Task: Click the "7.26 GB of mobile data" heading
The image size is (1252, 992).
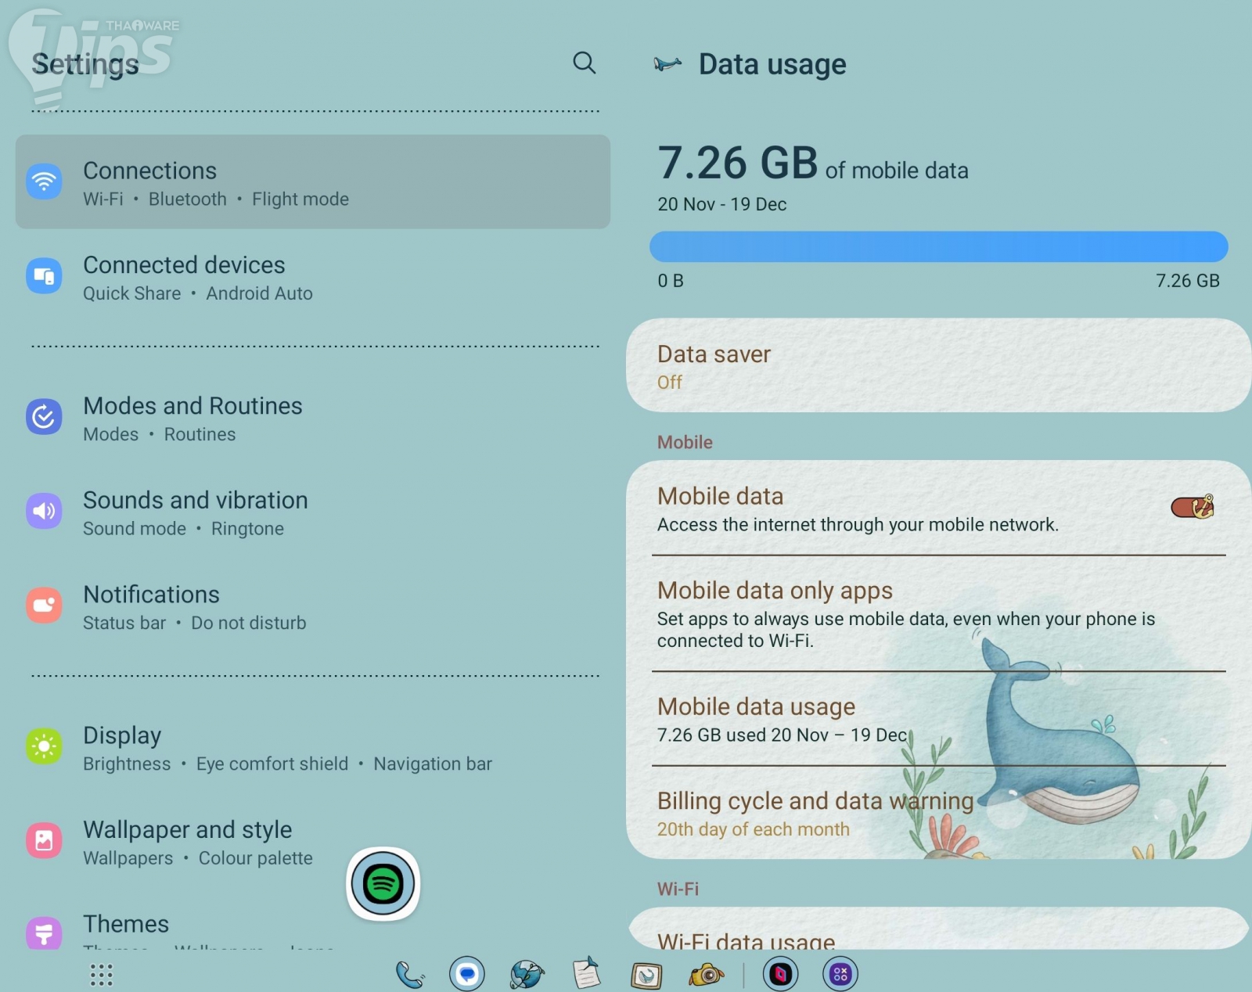Action: 813,163
